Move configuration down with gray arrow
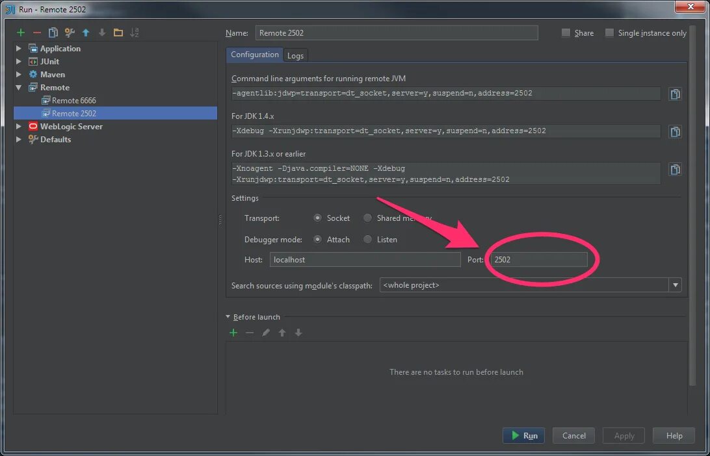Screen dimensions: 710x456 pos(102,32)
